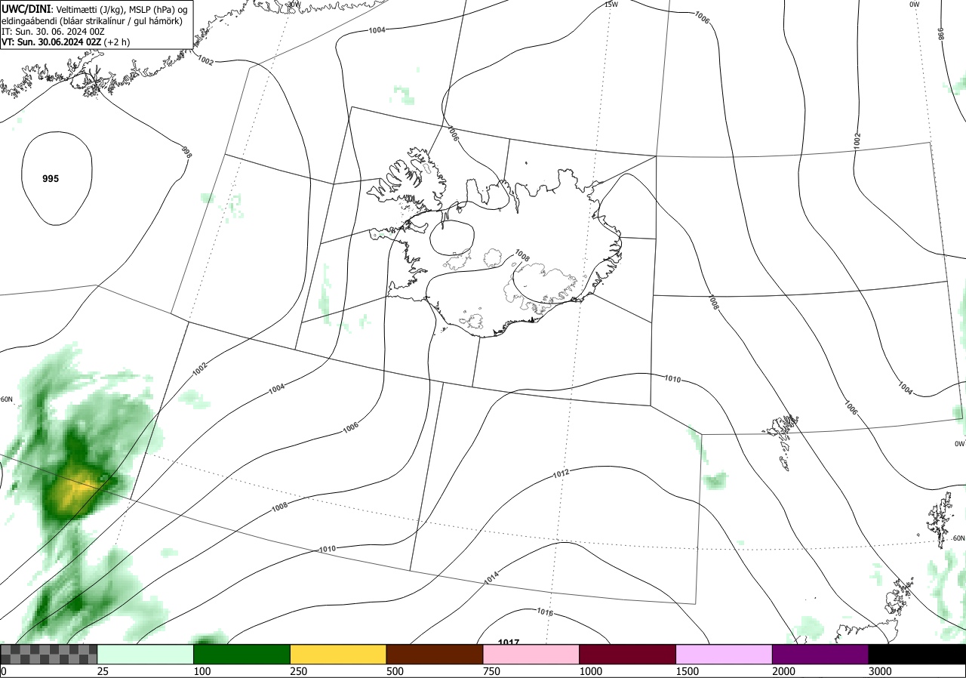Click the '3000' value on the legend scale
Screen dimensions: 966x678
881,671
